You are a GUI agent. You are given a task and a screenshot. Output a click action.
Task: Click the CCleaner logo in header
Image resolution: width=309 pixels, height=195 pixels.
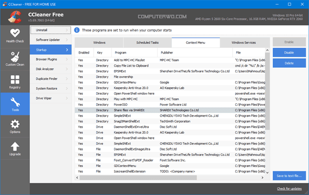(14, 17)
